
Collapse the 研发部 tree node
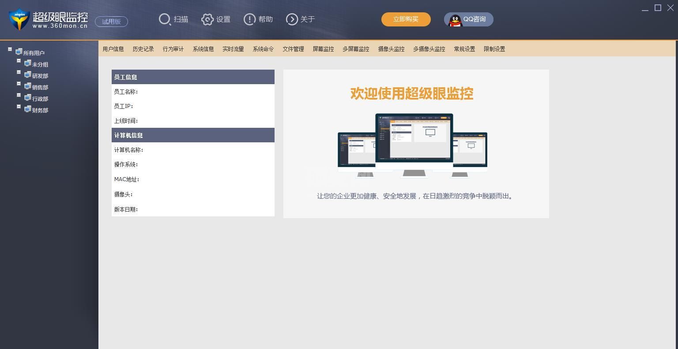[x=19, y=72]
